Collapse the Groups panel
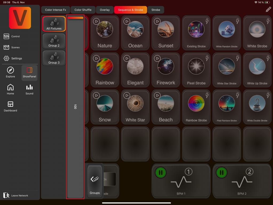The width and height of the screenshot is (273, 205). 95,182
